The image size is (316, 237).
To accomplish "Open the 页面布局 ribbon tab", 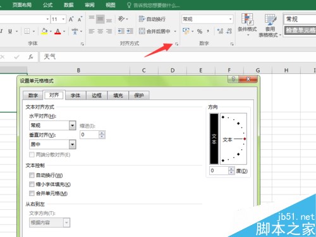I will click(22, 5).
